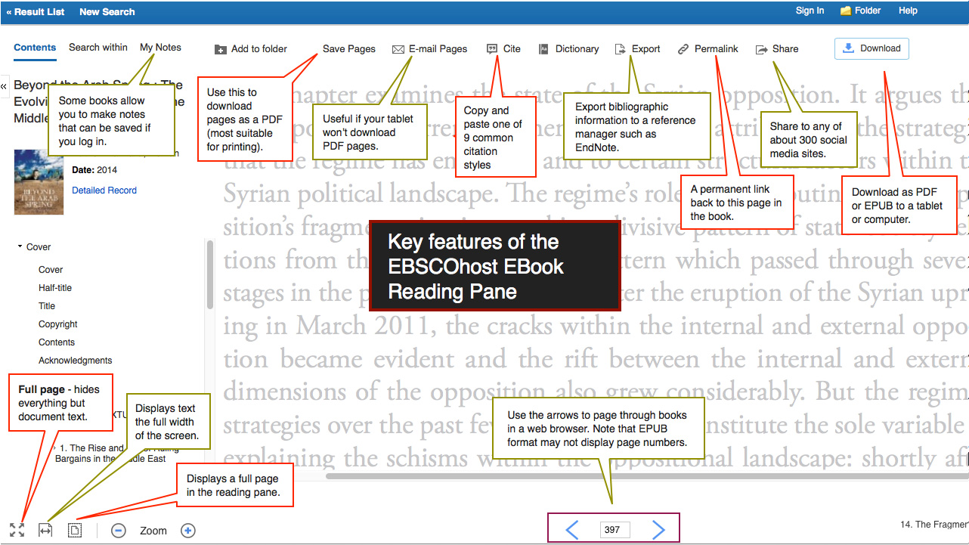
Task: Zoom out with the minus icon
Action: 119,531
